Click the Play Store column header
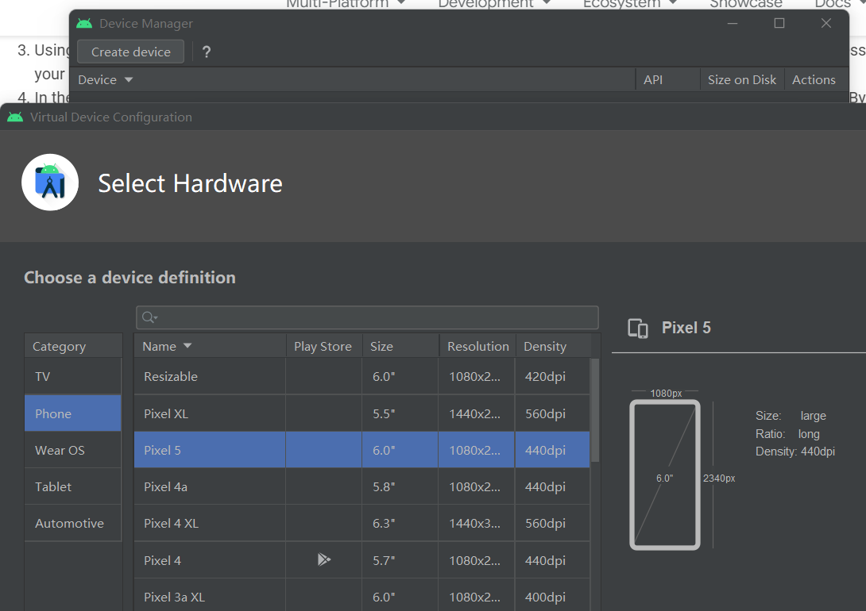Screen dimensions: 866x611 [x=323, y=346]
